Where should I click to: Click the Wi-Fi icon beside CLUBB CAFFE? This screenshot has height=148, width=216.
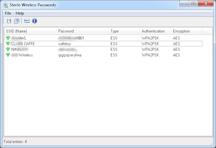(x=8, y=43)
